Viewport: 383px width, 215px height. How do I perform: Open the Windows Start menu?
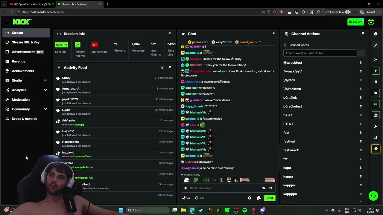click(121, 210)
